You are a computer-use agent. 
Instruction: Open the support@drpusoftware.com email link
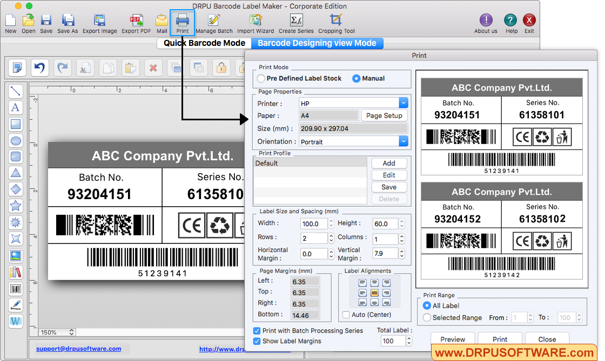79,349
